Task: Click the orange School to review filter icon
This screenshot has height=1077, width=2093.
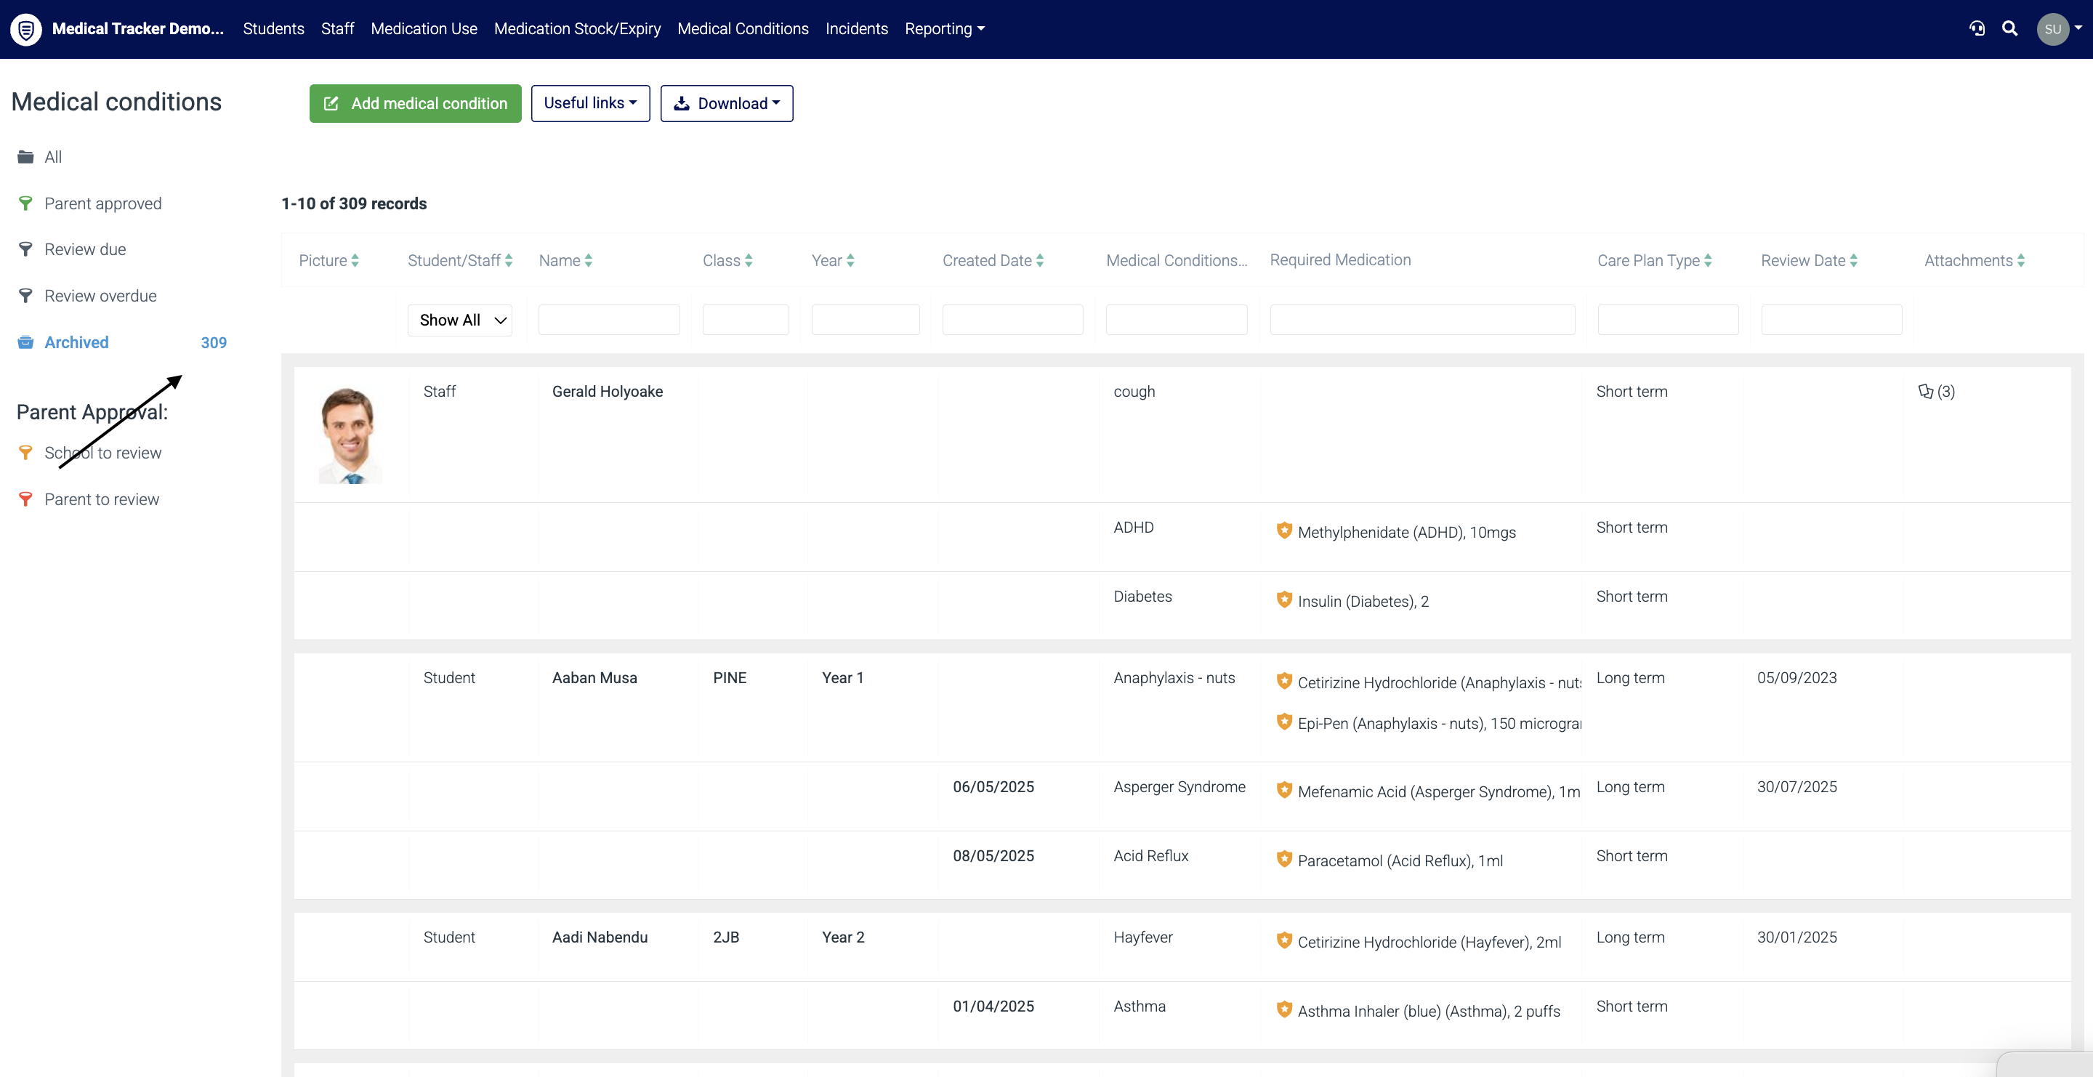Action: [26, 453]
